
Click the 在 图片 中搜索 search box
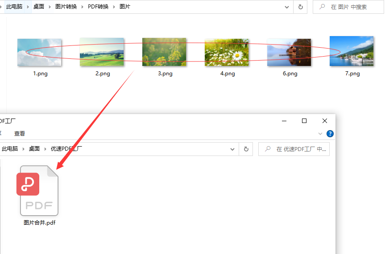(348, 7)
